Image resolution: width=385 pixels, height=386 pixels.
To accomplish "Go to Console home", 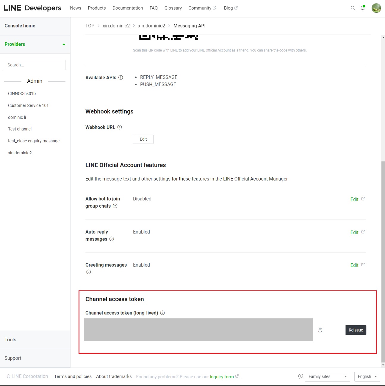I will pyautogui.click(x=20, y=26).
